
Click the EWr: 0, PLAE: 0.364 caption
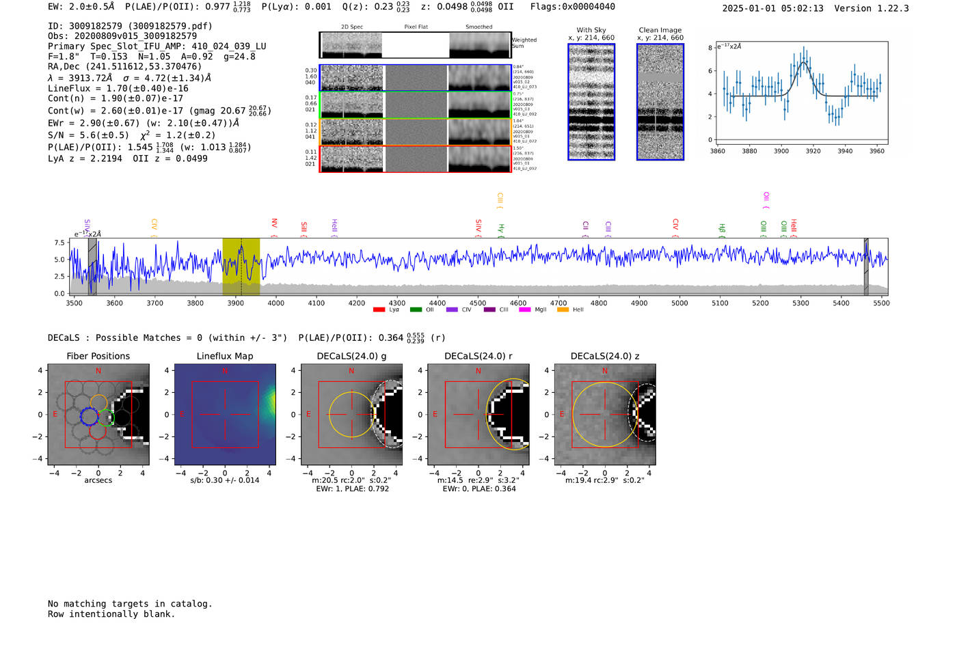click(478, 488)
